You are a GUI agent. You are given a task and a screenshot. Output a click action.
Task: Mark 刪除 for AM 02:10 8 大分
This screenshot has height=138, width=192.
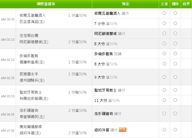175,64
